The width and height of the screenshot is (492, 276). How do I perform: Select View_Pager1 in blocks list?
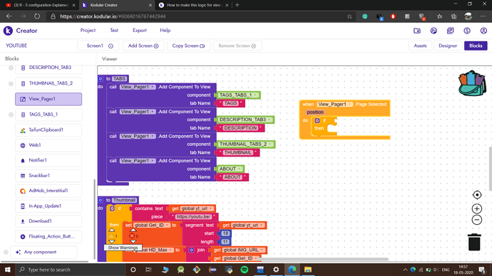[x=48, y=99]
